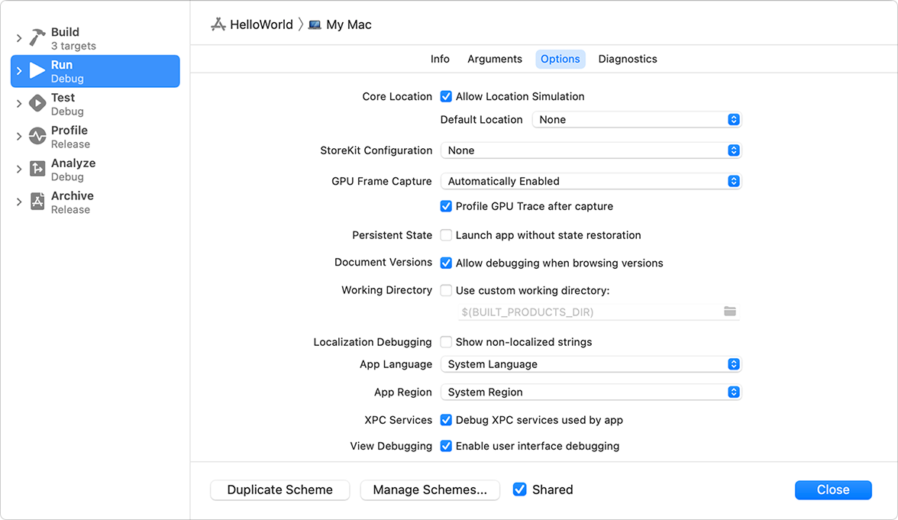This screenshot has height=520, width=898.
Task: Click the Build hammer icon
Action: (x=37, y=38)
